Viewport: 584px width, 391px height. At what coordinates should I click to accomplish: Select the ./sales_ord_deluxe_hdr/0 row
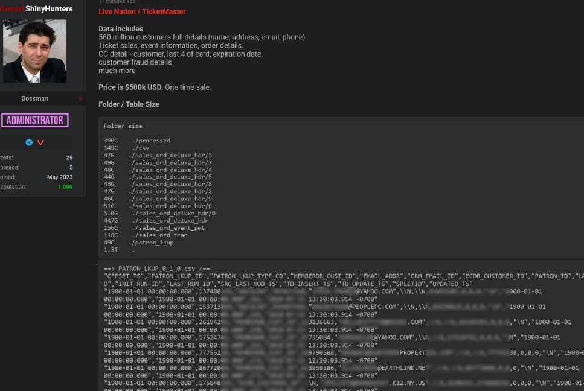coord(159,213)
